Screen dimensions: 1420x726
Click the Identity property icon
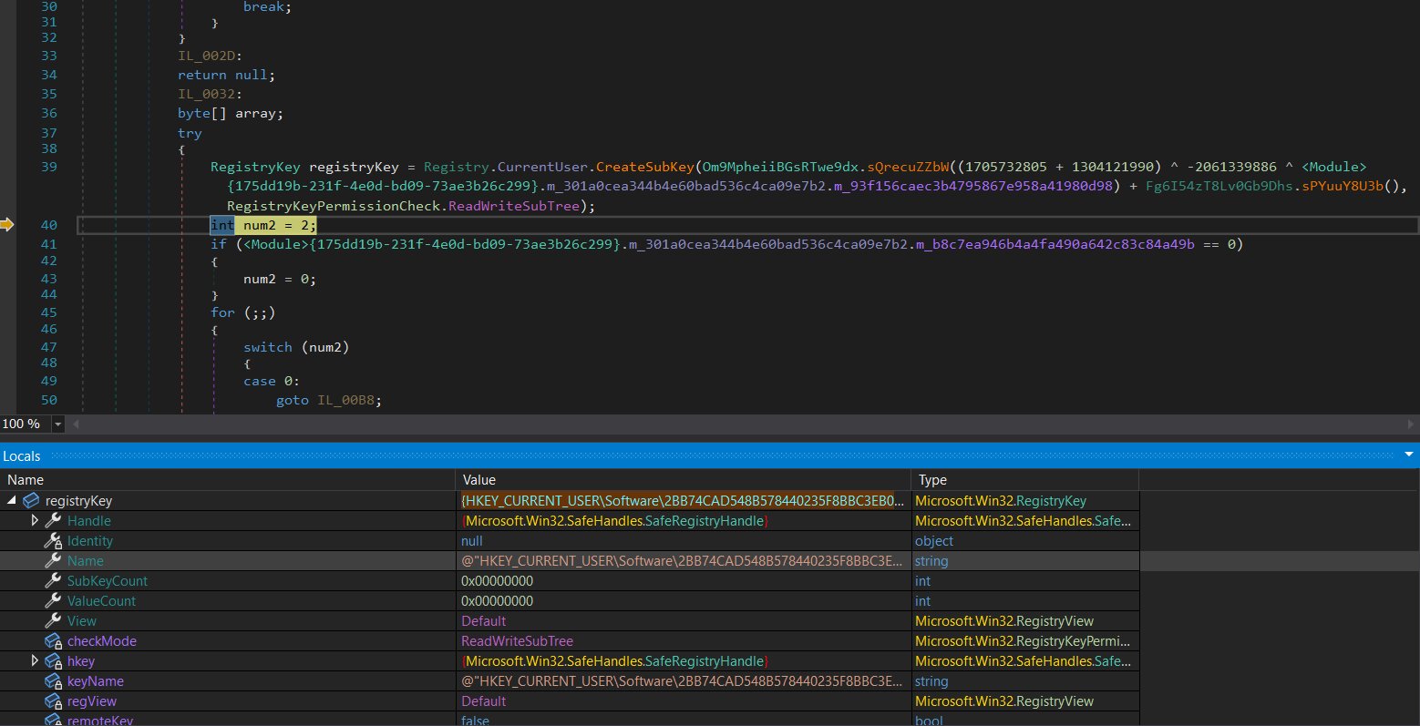click(54, 541)
